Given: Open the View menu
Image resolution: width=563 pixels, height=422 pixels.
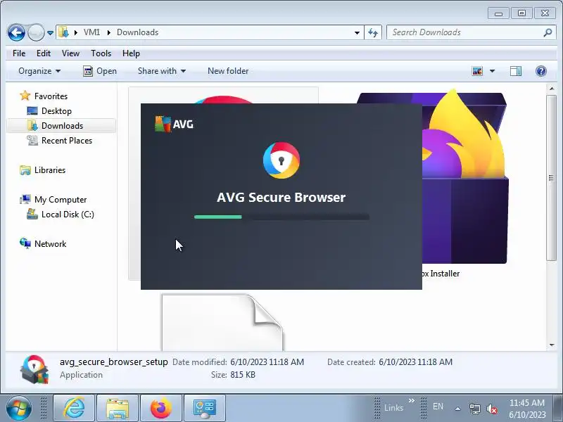Looking at the screenshot, I should (70, 53).
